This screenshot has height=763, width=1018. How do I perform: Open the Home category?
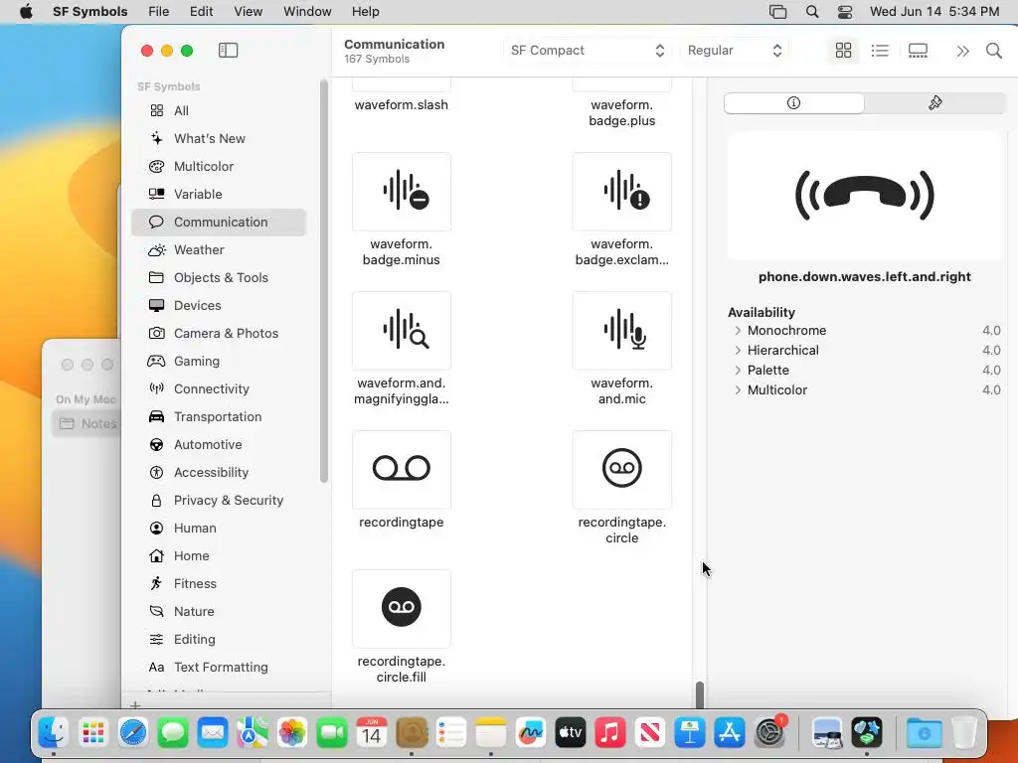point(219,556)
